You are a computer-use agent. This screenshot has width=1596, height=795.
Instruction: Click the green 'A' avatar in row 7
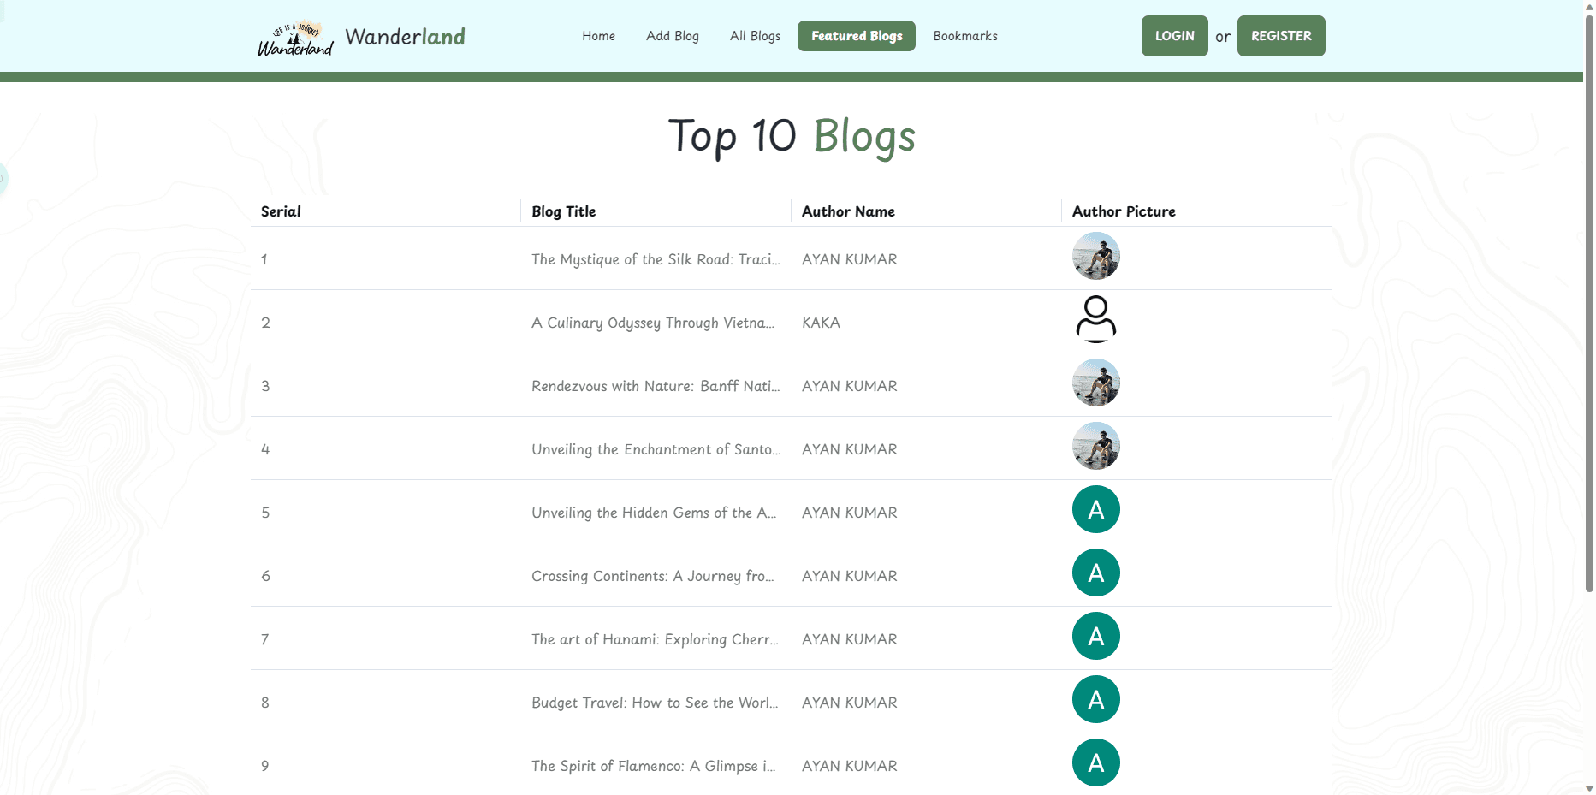[1095, 636]
